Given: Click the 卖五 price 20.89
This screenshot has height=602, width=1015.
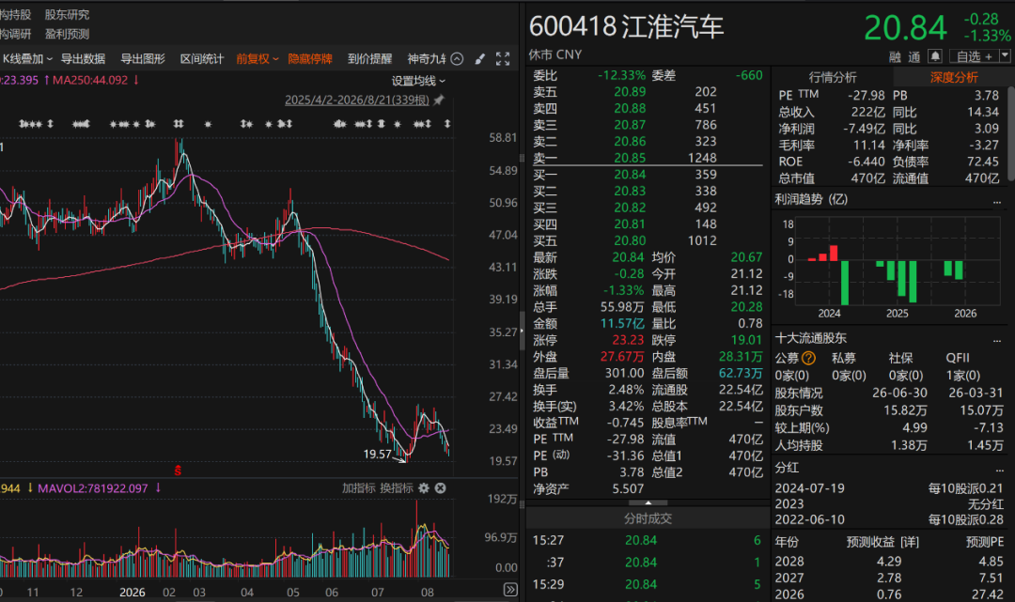Looking at the screenshot, I should coord(630,92).
